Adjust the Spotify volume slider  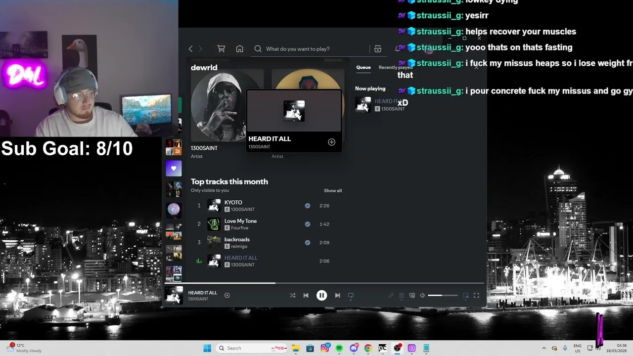443,295
